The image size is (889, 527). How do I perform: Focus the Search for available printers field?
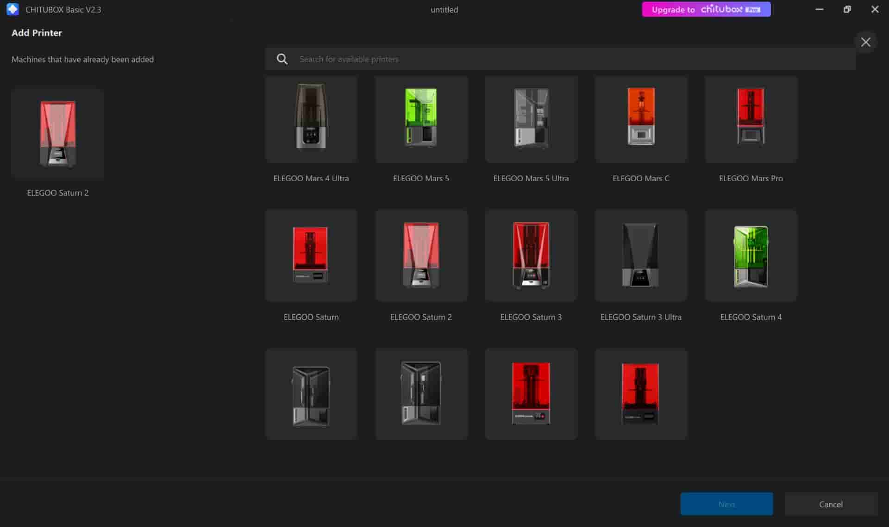tap(560, 59)
